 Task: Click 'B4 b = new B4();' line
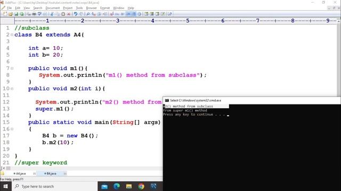click(70, 136)
